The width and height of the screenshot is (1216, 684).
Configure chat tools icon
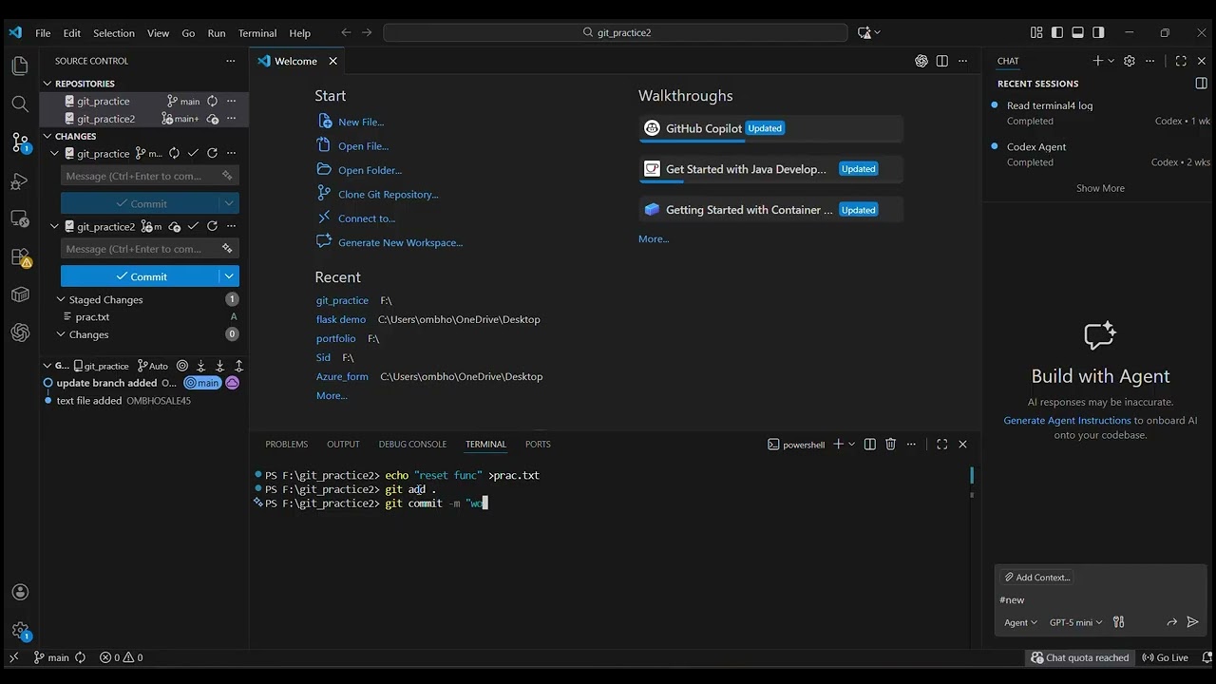[x=1118, y=622]
